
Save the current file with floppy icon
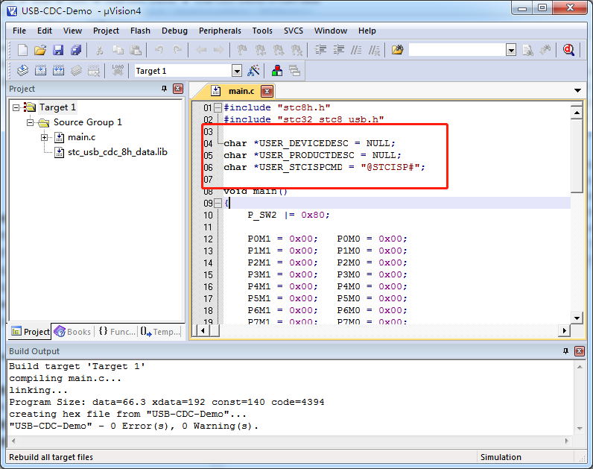[x=58, y=50]
